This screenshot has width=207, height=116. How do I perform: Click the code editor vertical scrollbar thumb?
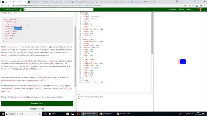click(152, 34)
